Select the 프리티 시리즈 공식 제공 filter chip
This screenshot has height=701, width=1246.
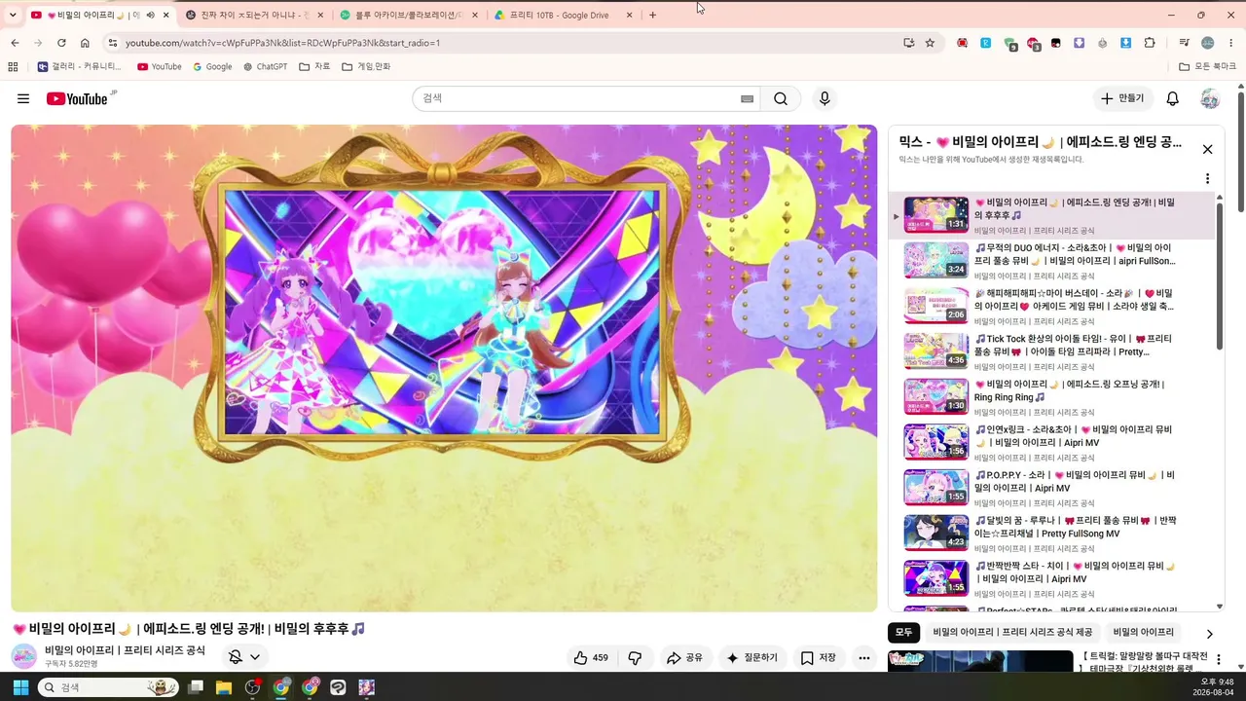1012,633
